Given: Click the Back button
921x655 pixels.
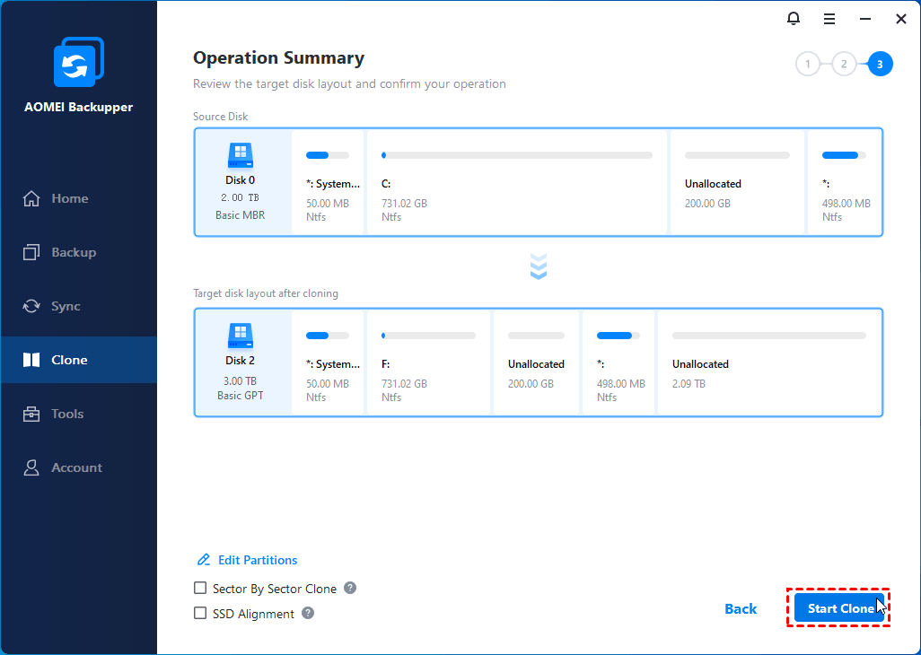Looking at the screenshot, I should pyautogui.click(x=741, y=608).
